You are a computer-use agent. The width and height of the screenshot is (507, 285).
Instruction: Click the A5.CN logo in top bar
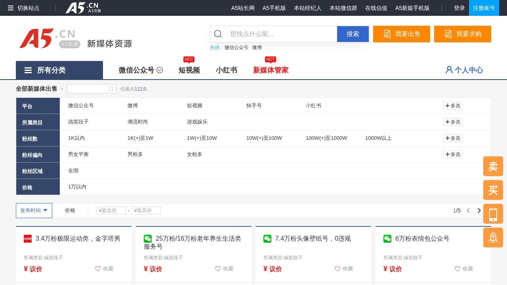pos(83,8)
